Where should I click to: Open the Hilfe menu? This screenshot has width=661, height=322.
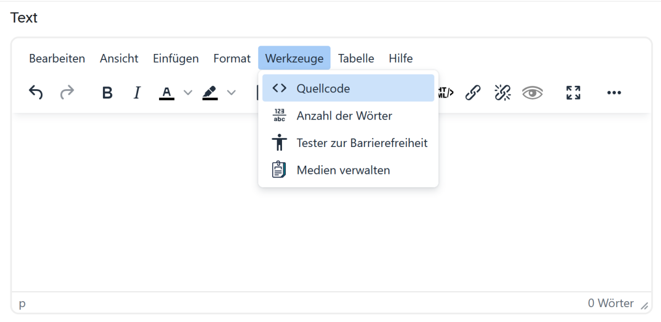click(400, 58)
